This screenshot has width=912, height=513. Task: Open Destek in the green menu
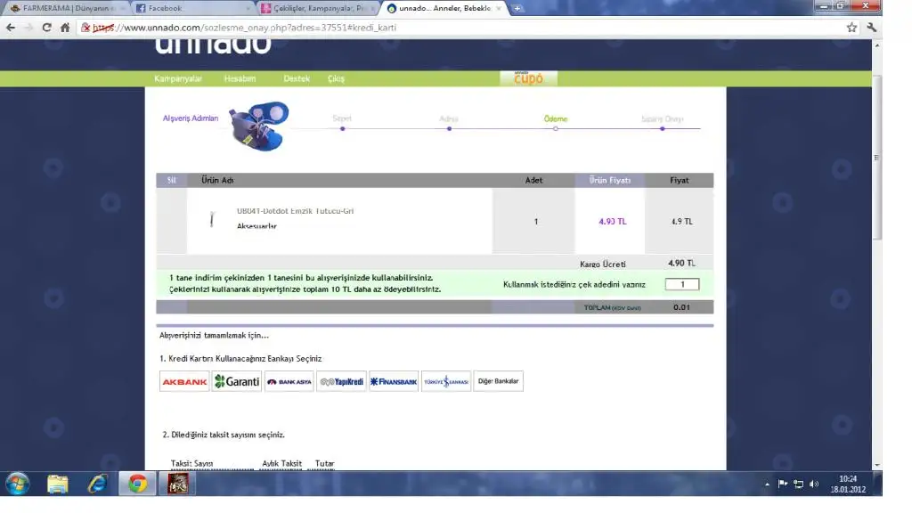[297, 78]
